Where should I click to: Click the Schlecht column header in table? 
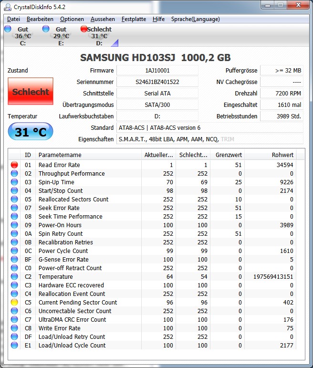pyautogui.click(x=193, y=155)
